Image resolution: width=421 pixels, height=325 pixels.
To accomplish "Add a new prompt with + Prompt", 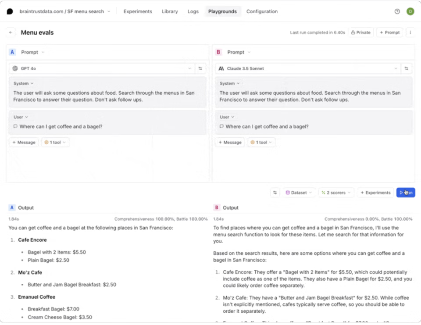I will click(x=389, y=32).
